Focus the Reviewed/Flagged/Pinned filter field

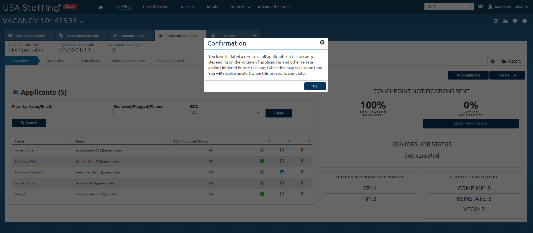[x=149, y=113]
